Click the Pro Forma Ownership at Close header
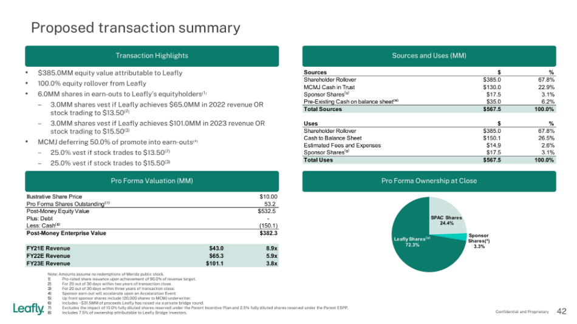Image resolution: width=577 pixels, height=324 pixels. 429,181
